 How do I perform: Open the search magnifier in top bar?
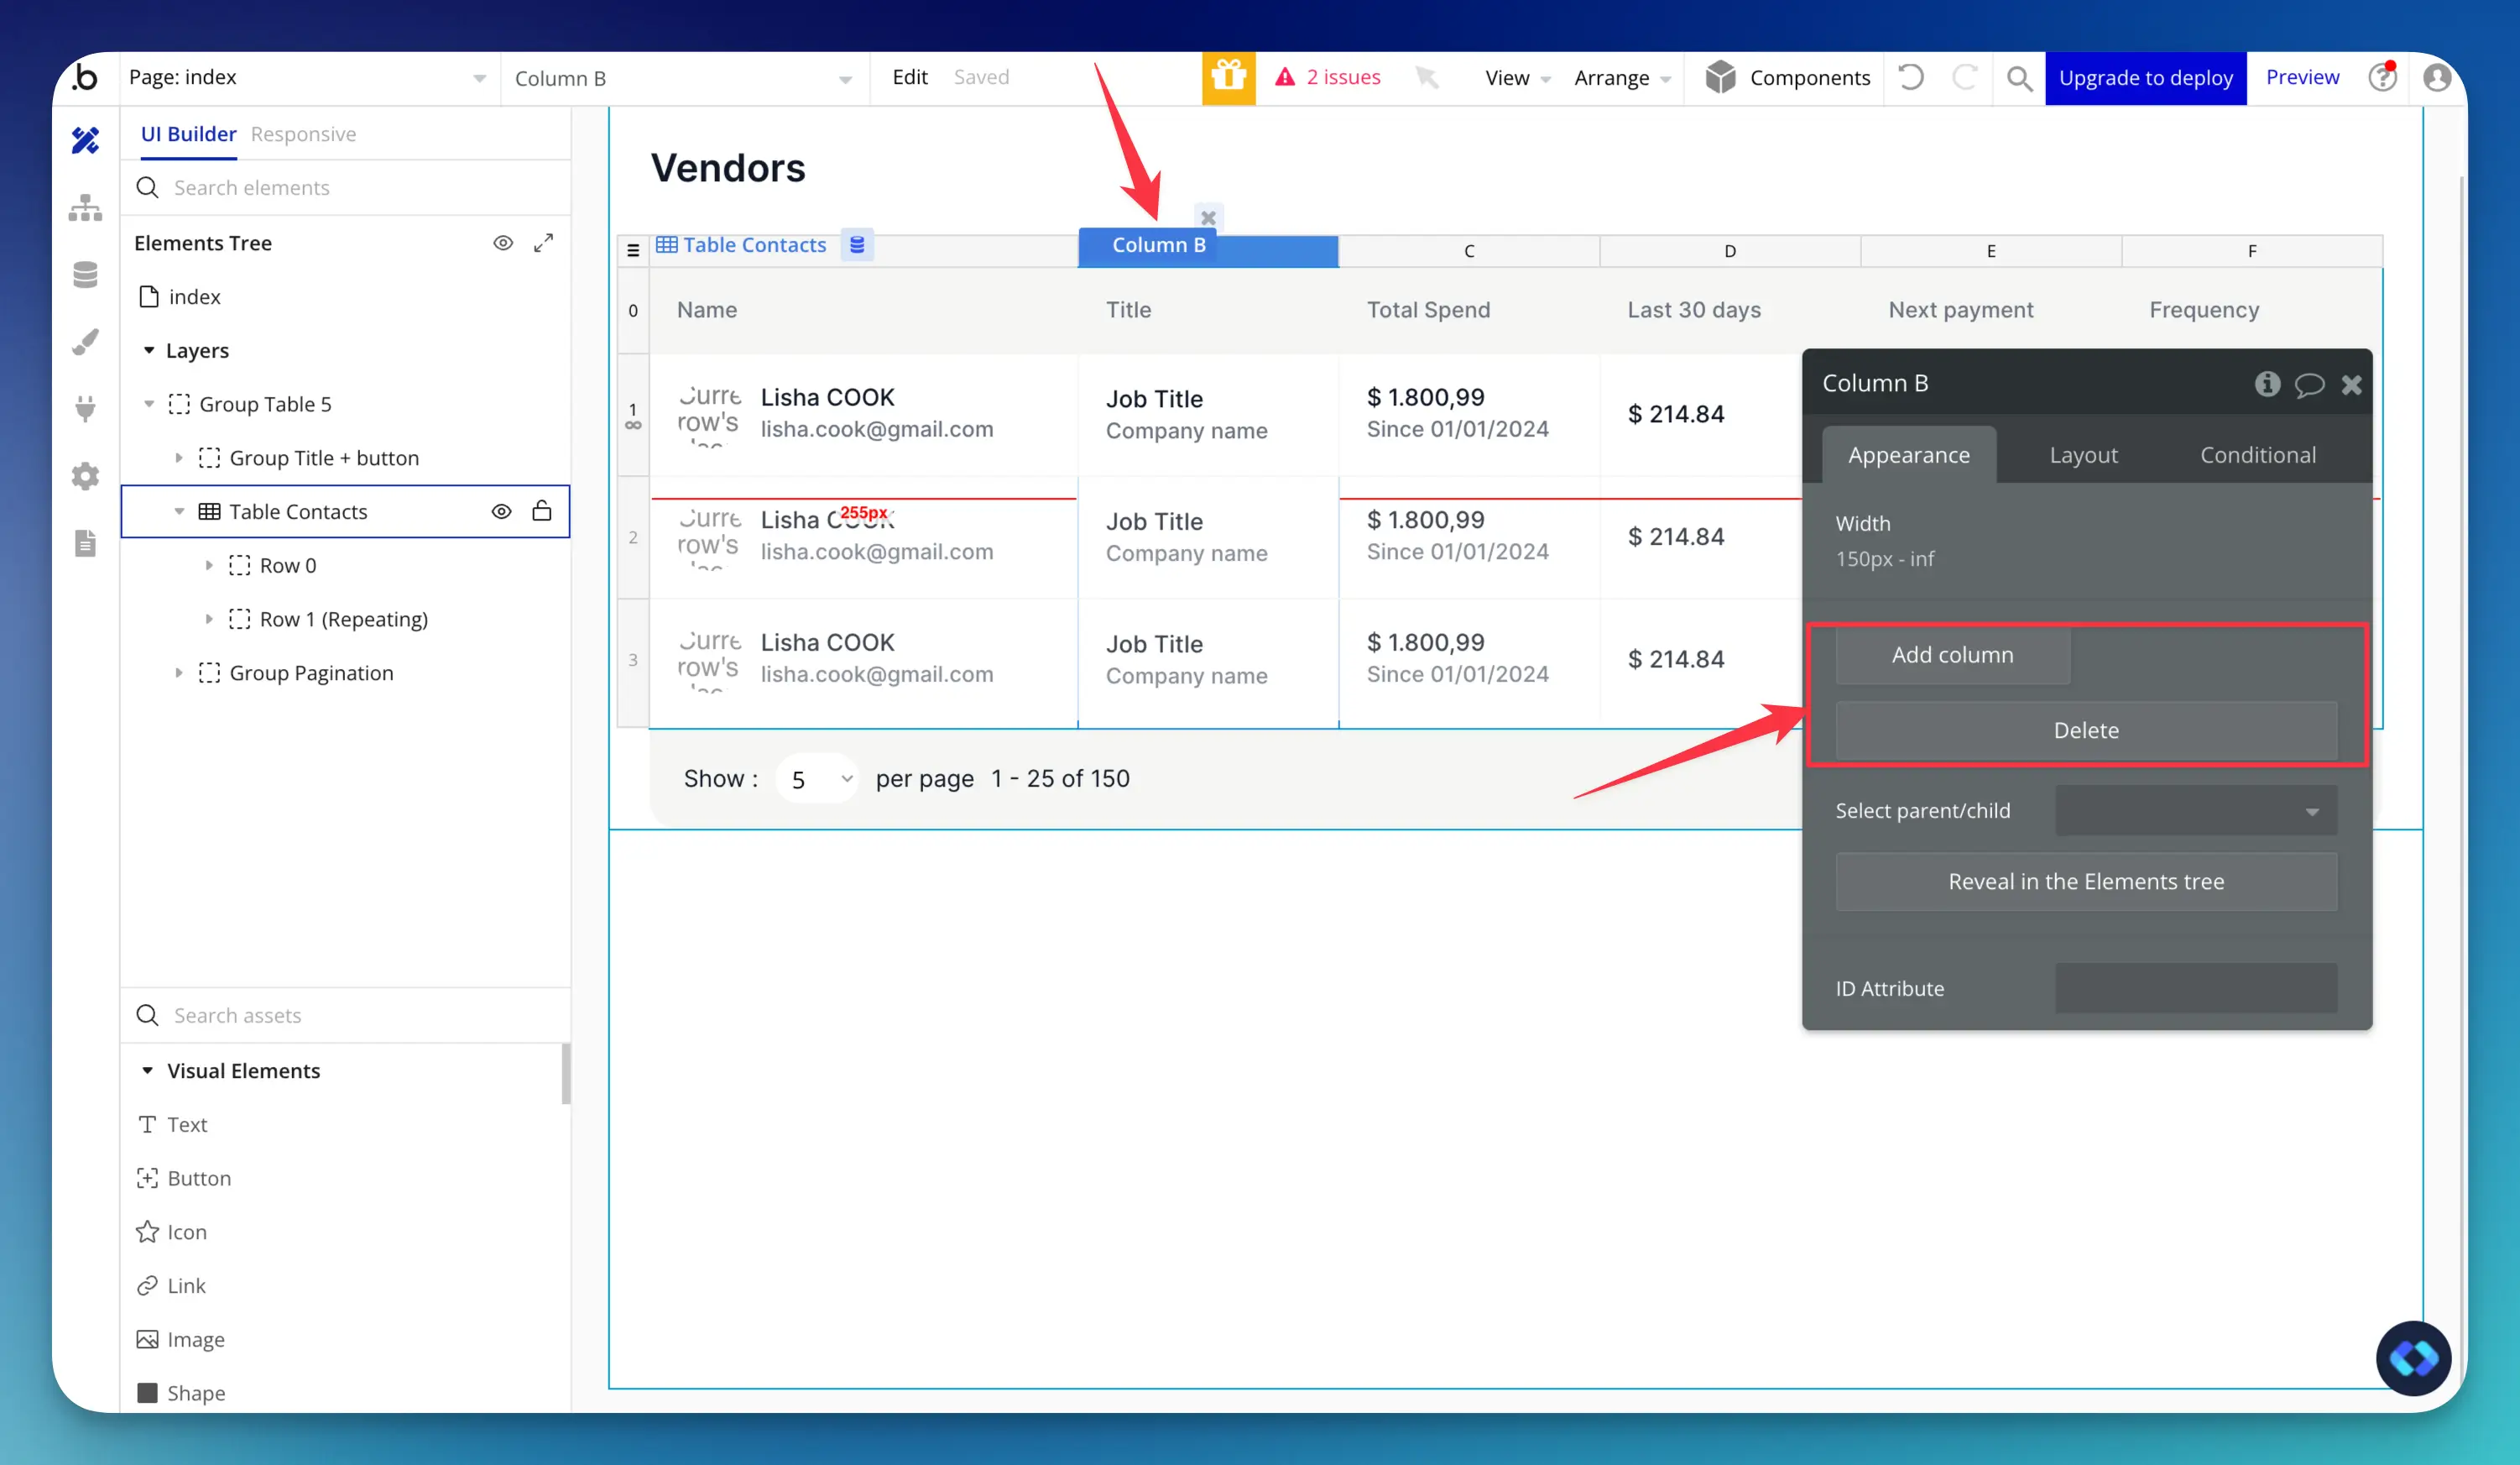(x=2019, y=77)
